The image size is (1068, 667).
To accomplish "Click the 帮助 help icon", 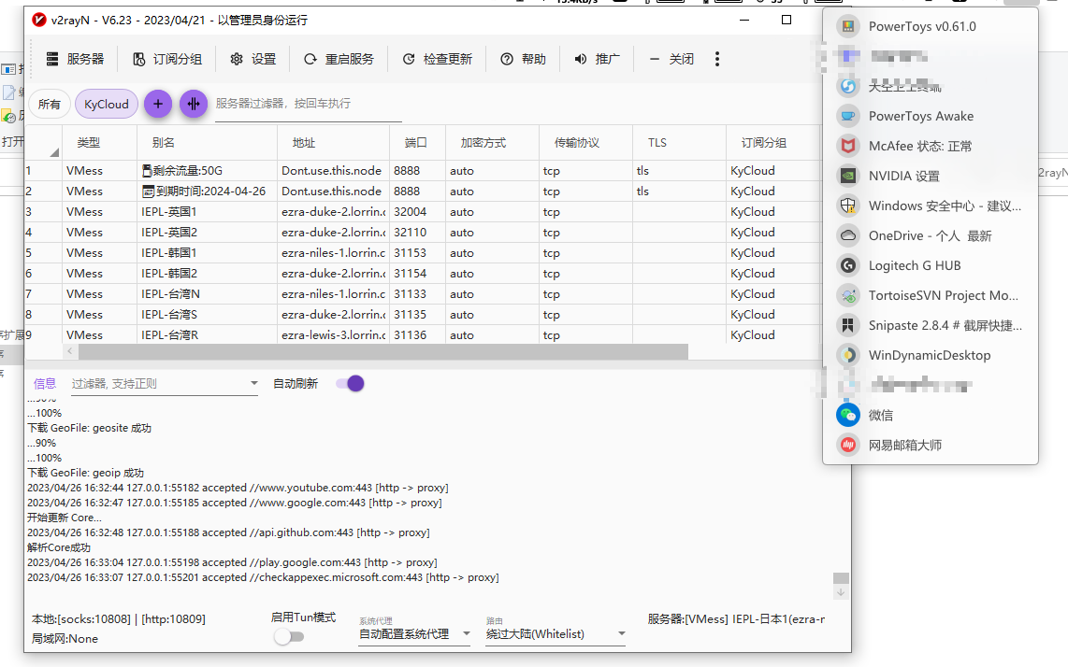I will (523, 58).
